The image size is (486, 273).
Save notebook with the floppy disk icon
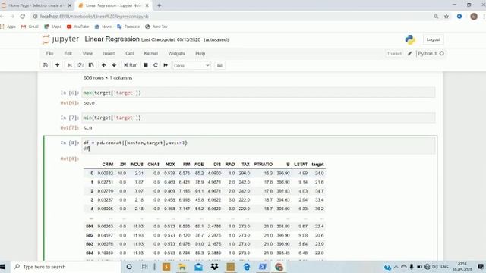coord(46,65)
